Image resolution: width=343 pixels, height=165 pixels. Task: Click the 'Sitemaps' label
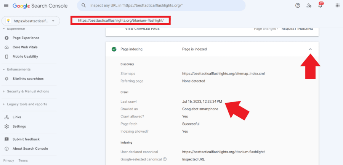(128, 74)
